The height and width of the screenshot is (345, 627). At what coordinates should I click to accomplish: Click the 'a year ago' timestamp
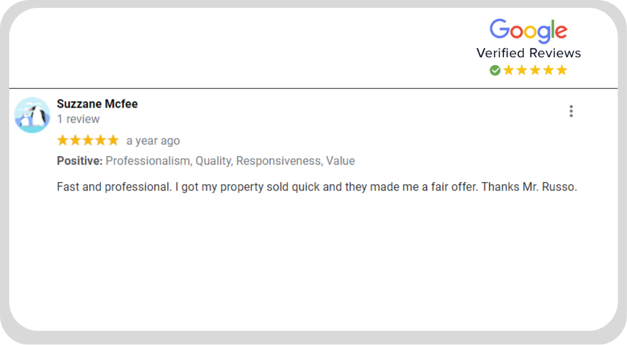click(153, 141)
